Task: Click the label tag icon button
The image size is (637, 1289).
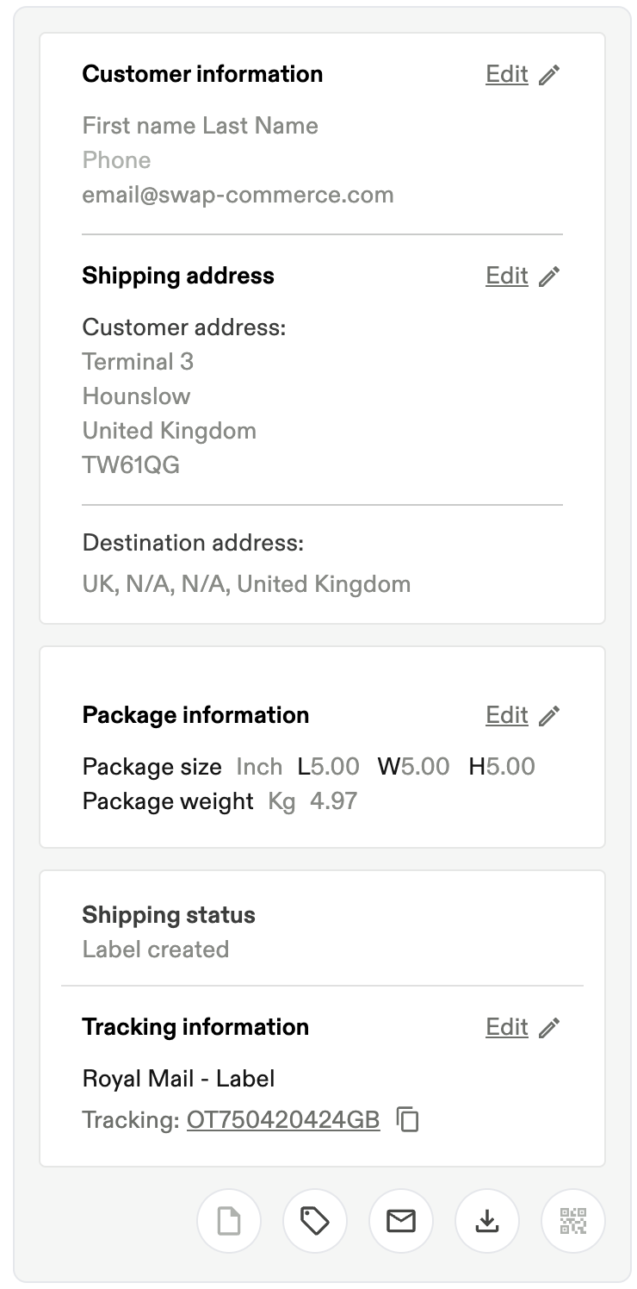Action: 315,1221
